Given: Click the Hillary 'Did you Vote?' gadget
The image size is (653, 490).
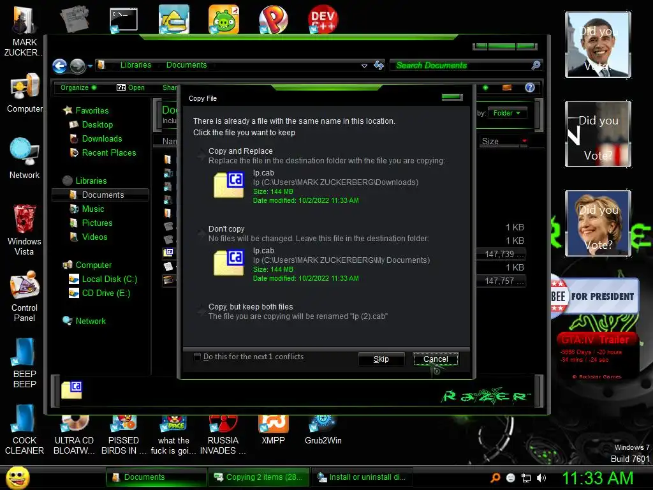Looking at the screenshot, I should pyautogui.click(x=598, y=223).
